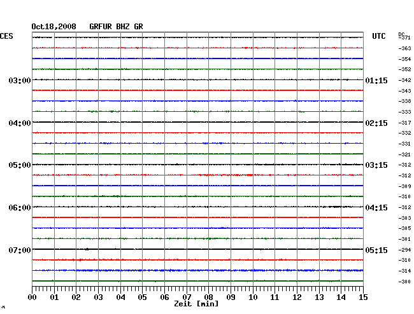Click the 03:15 UTC time label
414x314 pixels.
pos(376,165)
